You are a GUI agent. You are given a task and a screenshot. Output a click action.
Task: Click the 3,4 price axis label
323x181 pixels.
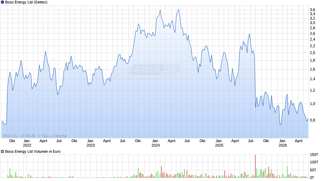[x=312, y=14]
